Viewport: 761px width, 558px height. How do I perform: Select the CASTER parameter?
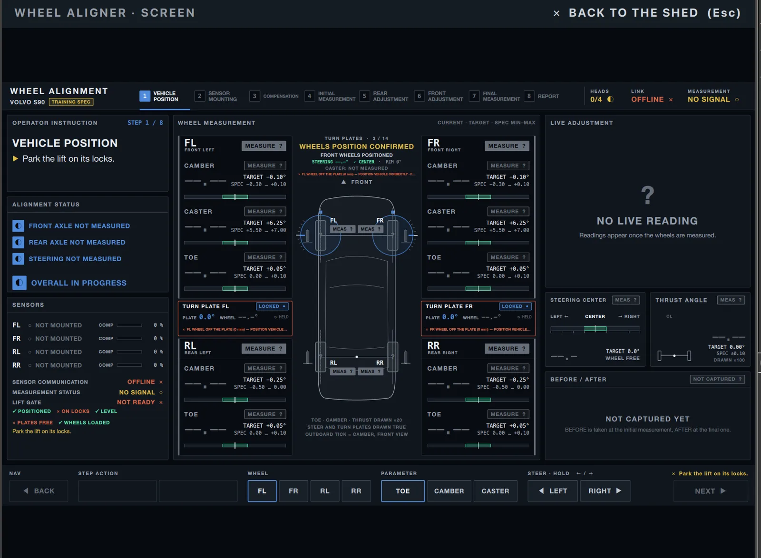495,491
